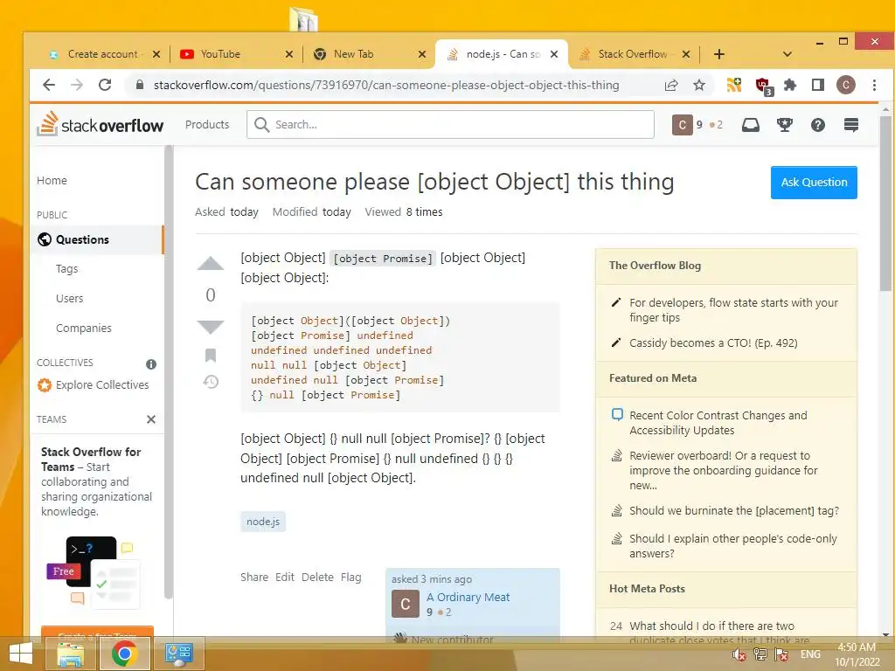Open File Explorer from taskbar
The height and width of the screenshot is (671, 895).
70,654
